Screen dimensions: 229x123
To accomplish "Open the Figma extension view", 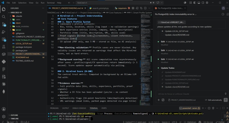I will click(x=4, y=69).
